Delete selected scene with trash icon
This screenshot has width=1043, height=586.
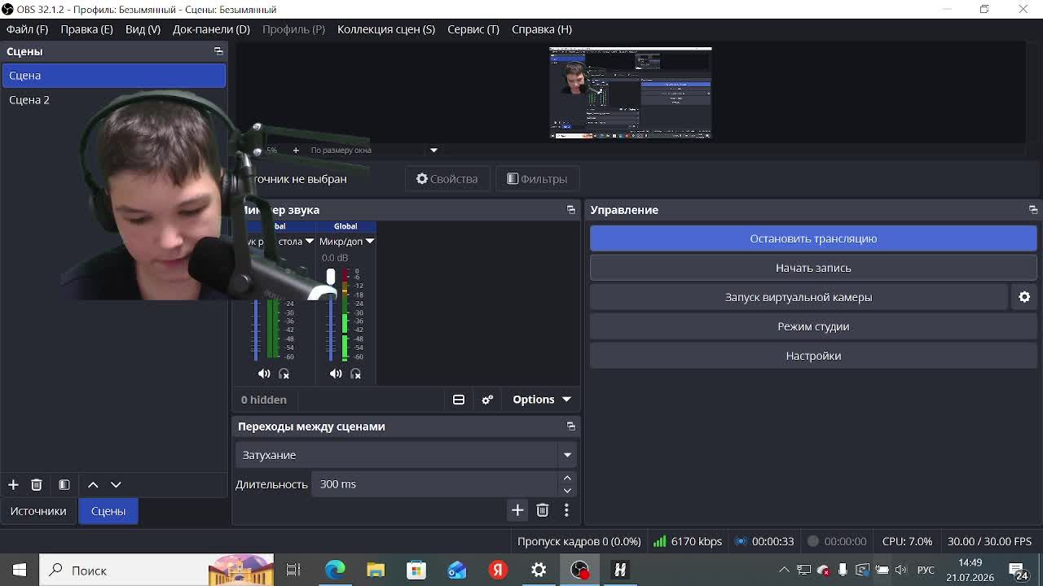pos(36,484)
